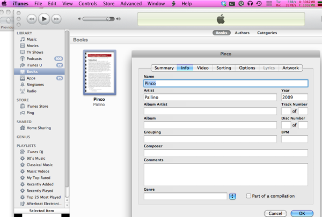
Task: Click maximum volume speaker icon
Action: (118, 19)
